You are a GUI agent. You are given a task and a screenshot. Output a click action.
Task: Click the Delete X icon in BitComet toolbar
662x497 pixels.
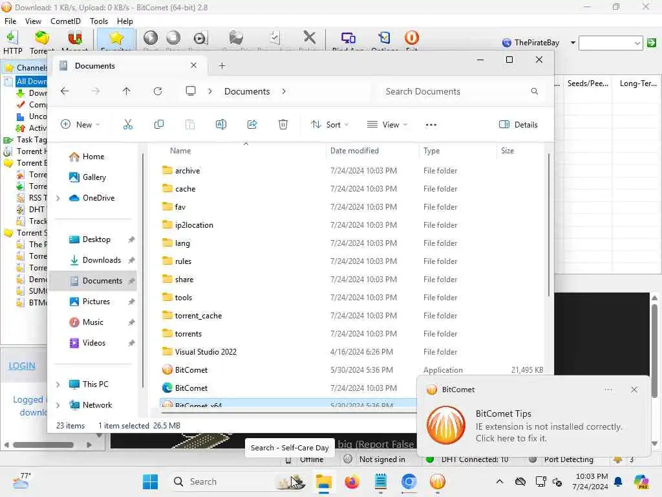click(x=310, y=38)
